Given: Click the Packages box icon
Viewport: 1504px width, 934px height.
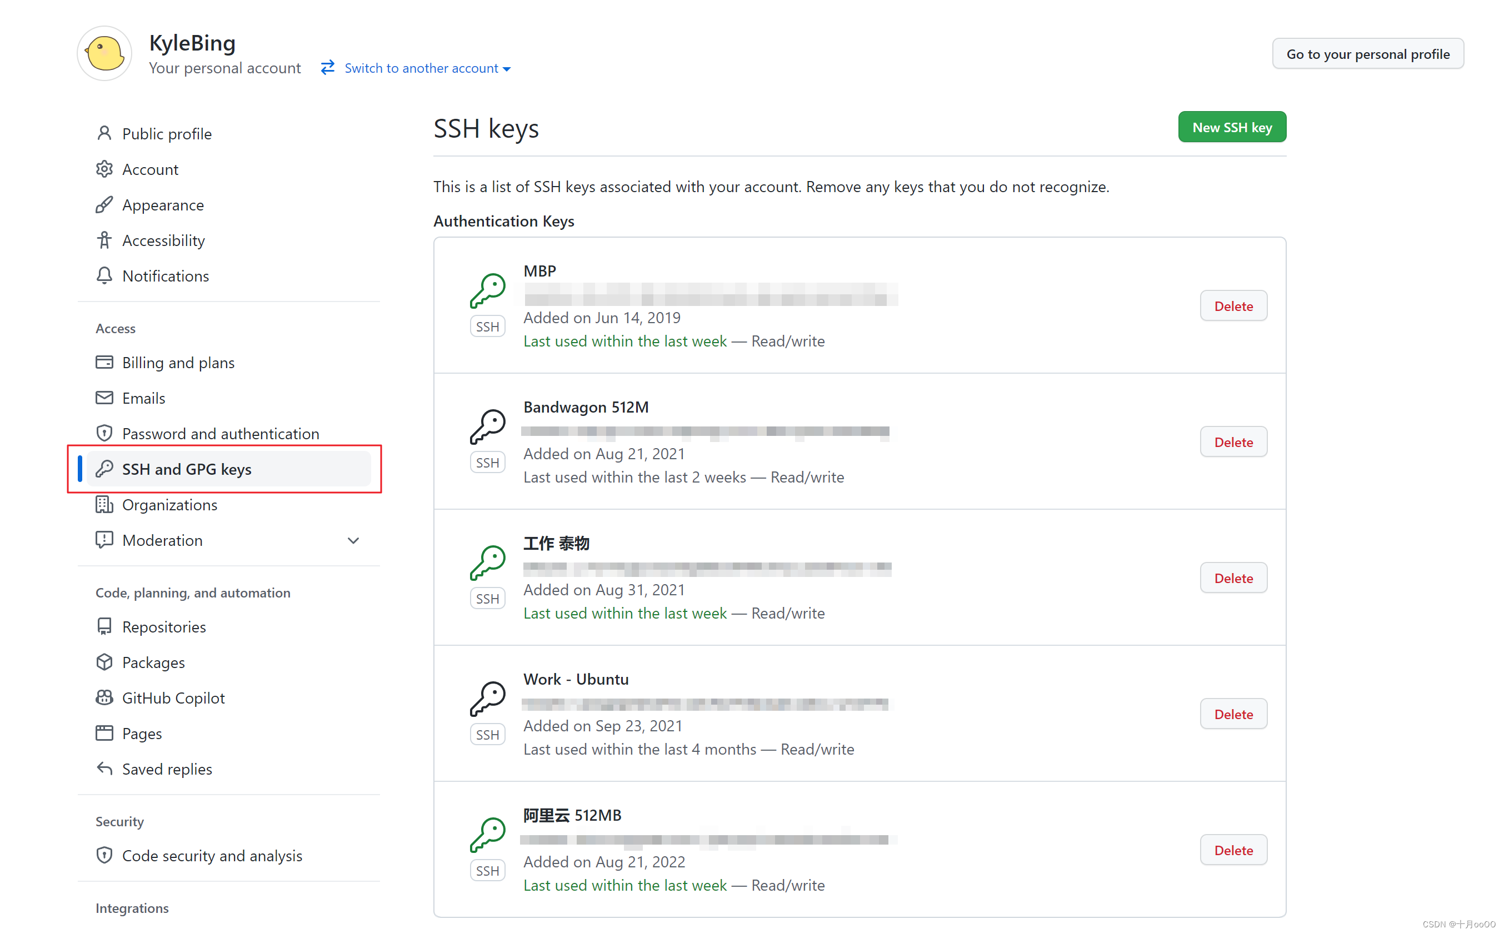Looking at the screenshot, I should point(104,661).
